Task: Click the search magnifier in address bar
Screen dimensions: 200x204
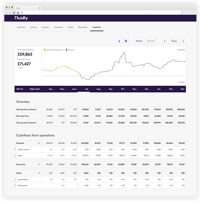Action: (22, 13)
